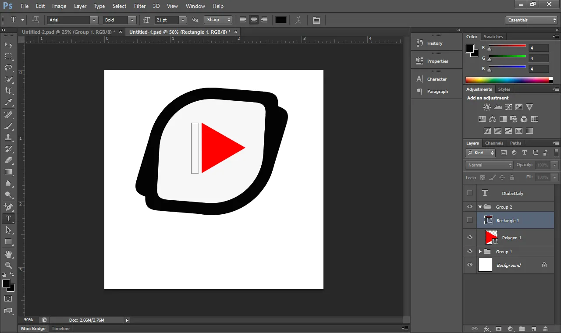Select the Zoom tool

[x=8, y=265]
